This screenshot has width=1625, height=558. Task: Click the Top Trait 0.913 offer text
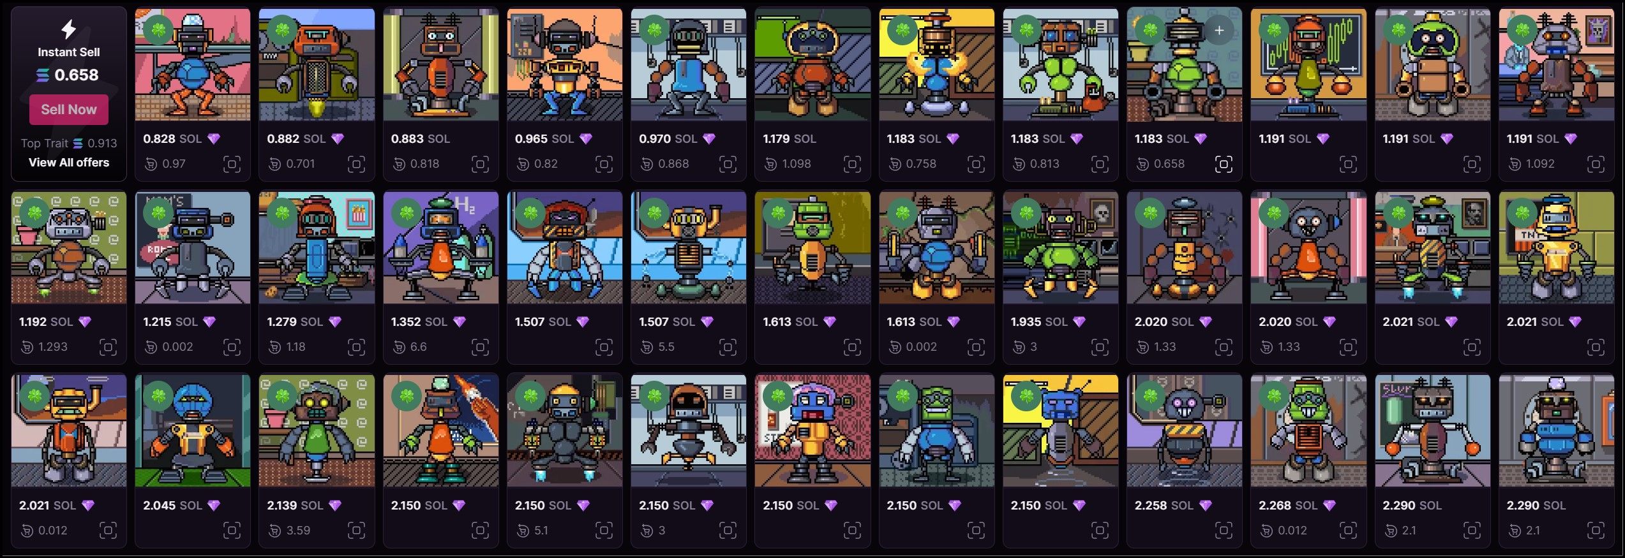[x=68, y=143]
